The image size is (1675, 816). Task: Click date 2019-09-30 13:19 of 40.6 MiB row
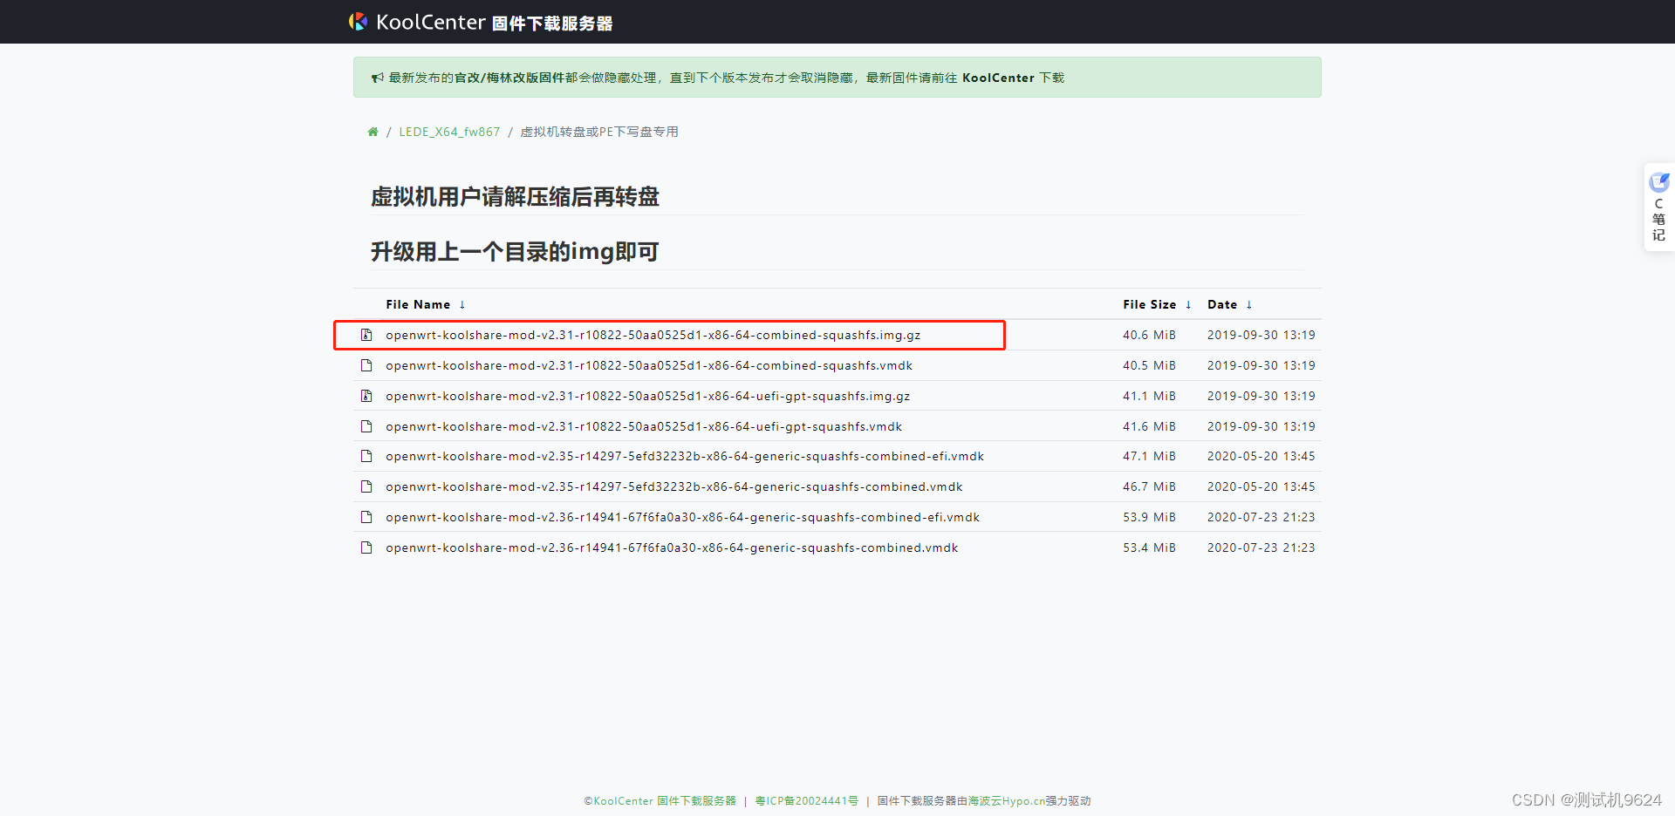[1261, 335]
